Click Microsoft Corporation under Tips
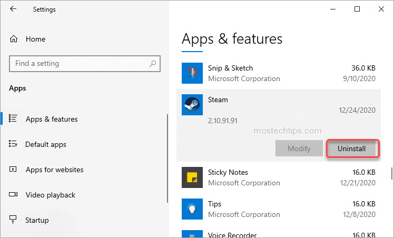394x238 pixels. (x=244, y=215)
